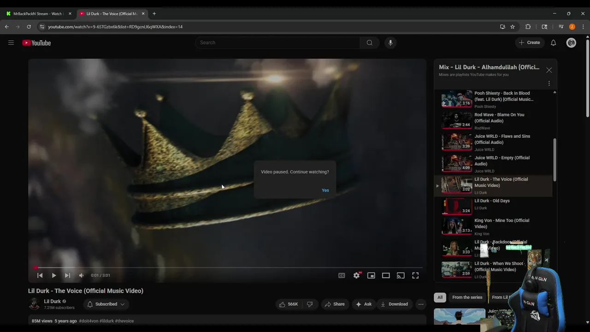The image size is (590, 332).
Task: Click the playlist panel scrollbar
Action: pos(555,160)
